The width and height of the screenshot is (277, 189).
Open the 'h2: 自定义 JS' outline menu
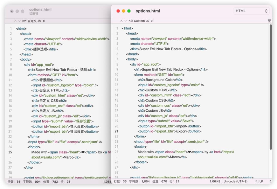pyautogui.click(x=33, y=21)
